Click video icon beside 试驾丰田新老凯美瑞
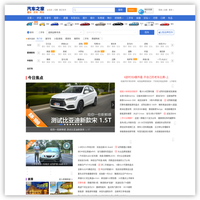The height and width of the screenshot is (200, 200). [x=157, y=91]
